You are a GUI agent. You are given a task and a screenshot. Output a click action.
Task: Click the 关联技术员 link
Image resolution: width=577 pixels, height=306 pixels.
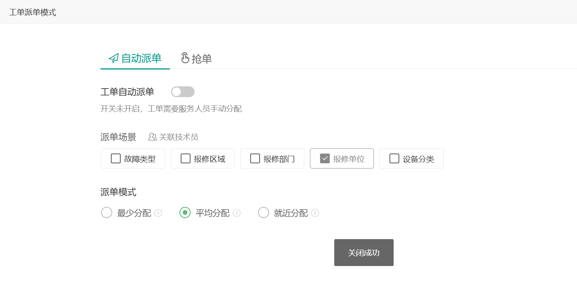pyautogui.click(x=173, y=137)
